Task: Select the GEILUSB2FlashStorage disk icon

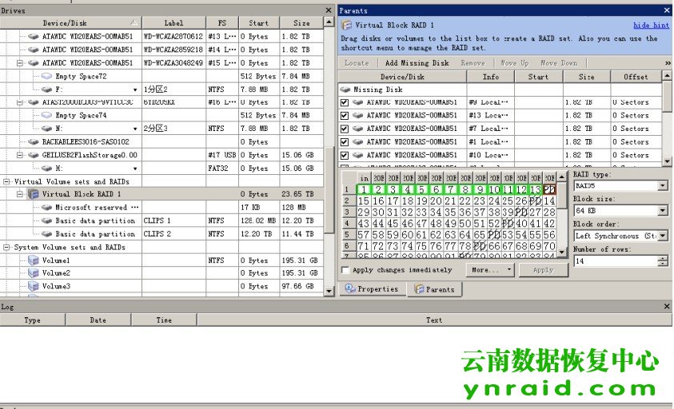Action: [x=34, y=155]
